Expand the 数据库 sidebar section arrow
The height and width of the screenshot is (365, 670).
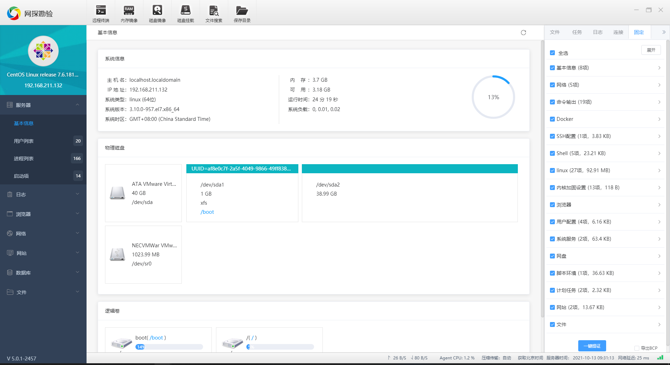(x=77, y=272)
